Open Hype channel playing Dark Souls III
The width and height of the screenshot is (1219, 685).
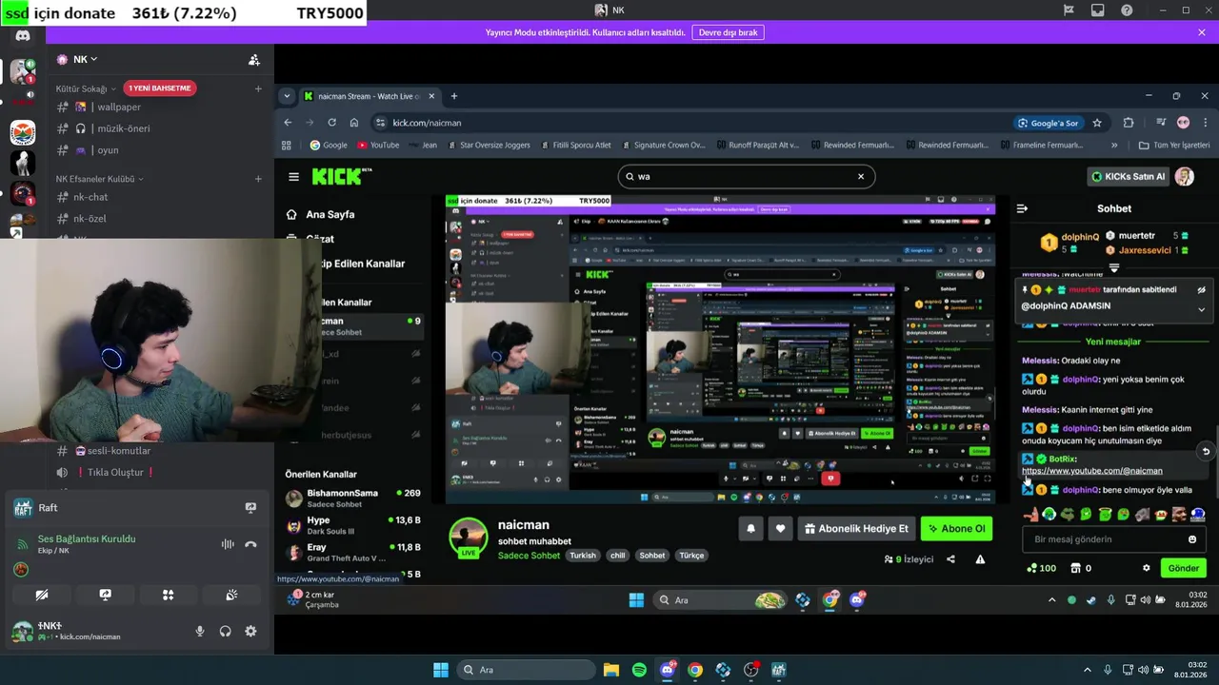[x=352, y=525]
